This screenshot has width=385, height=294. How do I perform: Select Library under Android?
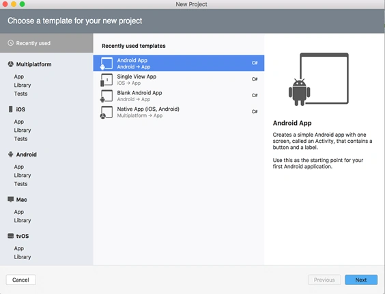[23, 175]
